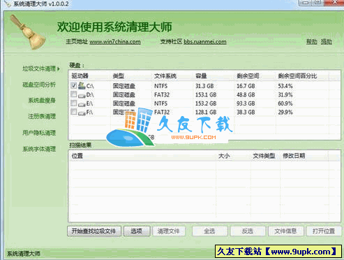The height and width of the screenshot is (260, 344).
Task: Click the 打开位置 button
Action: [324, 231]
